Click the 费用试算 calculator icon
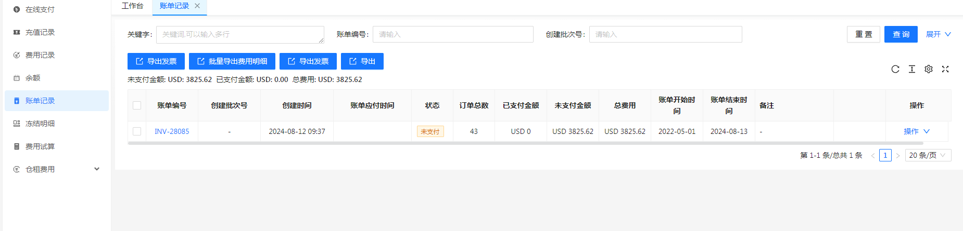This screenshot has height=231, width=963. tap(17, 146)
